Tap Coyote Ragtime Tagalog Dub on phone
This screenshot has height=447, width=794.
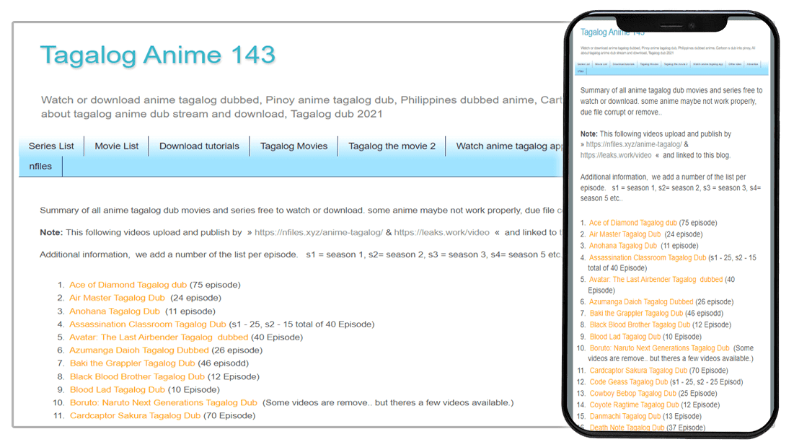(x=634, y=405)
